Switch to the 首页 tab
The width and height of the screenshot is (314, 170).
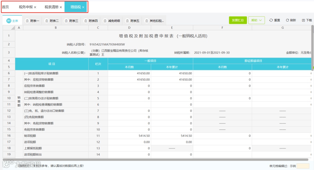click(6, 7)
